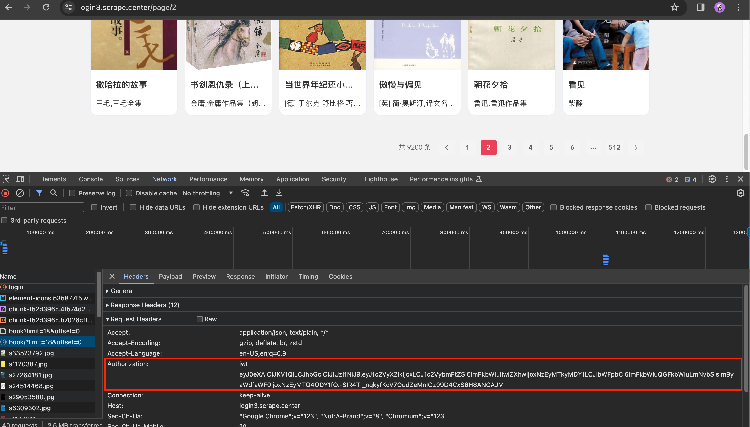
Task: View the Response tab of request
Action: (x=240, y=276)
